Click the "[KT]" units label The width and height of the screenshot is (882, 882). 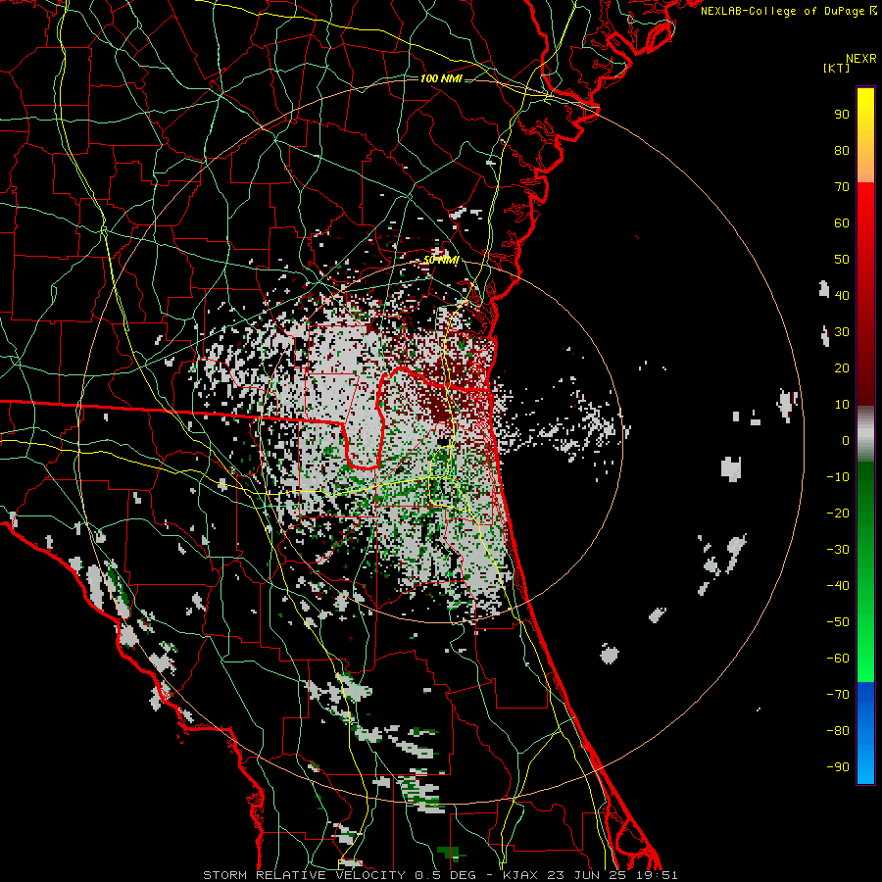[837, 68]
